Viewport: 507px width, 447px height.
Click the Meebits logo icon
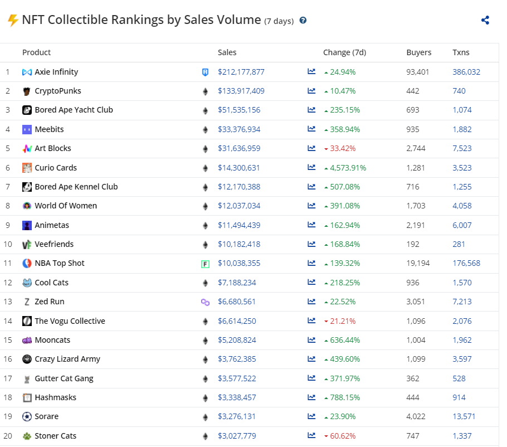27,129
